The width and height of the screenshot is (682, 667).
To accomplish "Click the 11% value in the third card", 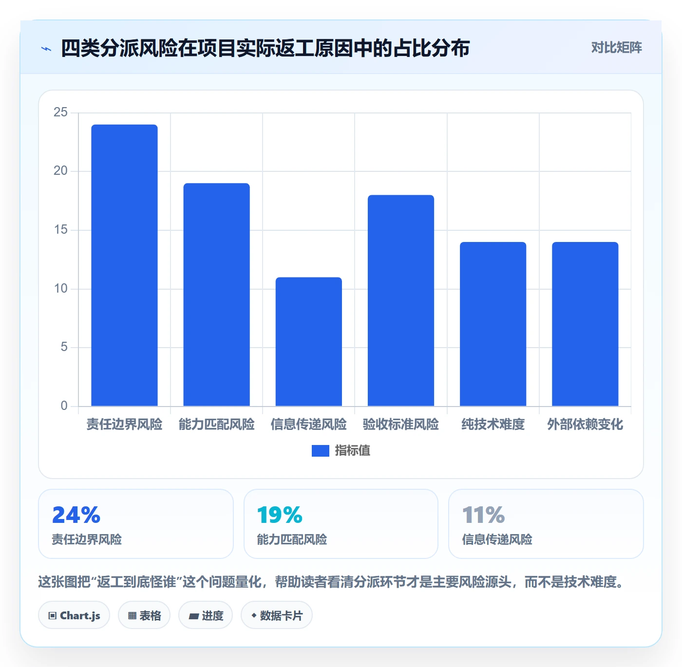I will tap(483, 515).
